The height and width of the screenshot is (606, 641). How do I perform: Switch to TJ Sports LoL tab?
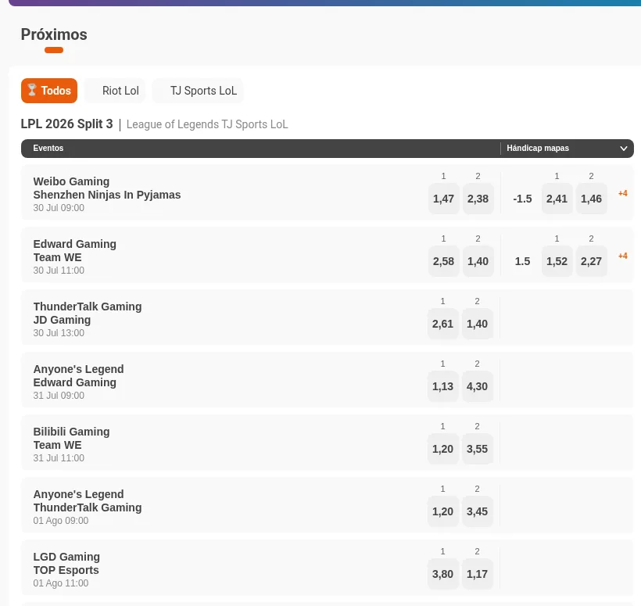point(198,91)
